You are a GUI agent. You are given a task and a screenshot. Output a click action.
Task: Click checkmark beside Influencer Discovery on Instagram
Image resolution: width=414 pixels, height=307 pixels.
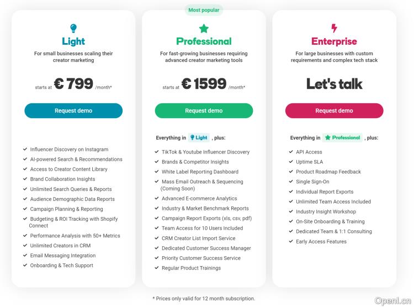tap(25, 150)
